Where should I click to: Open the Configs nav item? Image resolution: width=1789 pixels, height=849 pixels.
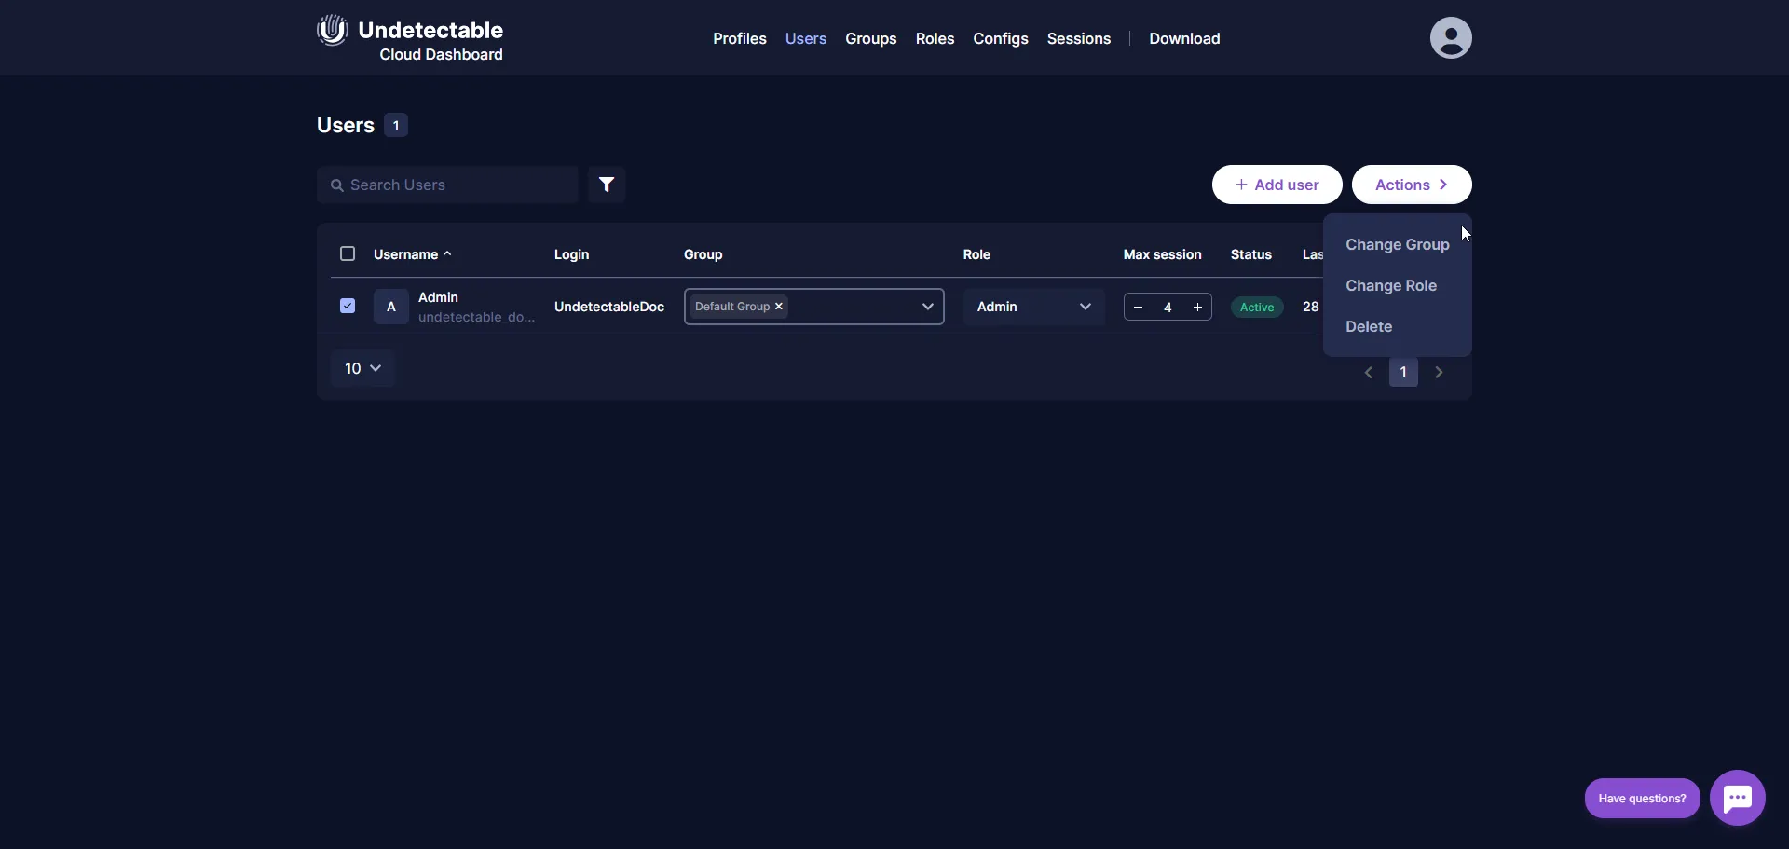coord(1001,38)
